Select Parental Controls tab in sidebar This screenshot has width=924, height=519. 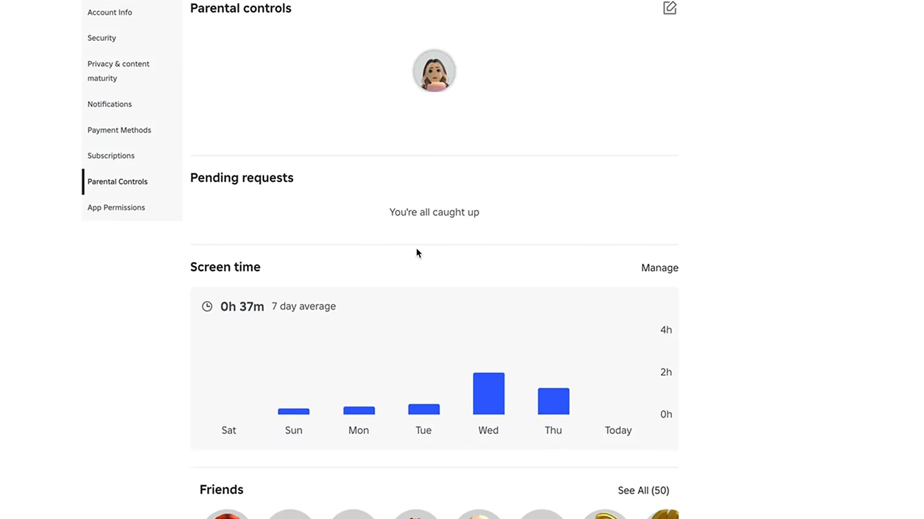tap(117, 182)
